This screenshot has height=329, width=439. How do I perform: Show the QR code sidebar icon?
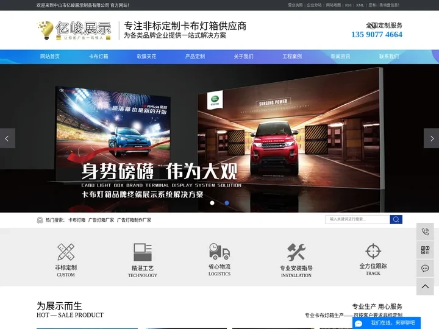point(425,250)
